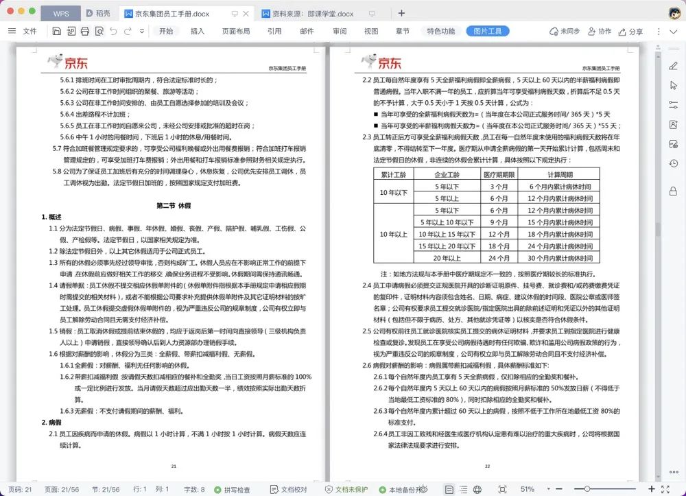Click the profile card icon in right sidebar

point(674,125)
